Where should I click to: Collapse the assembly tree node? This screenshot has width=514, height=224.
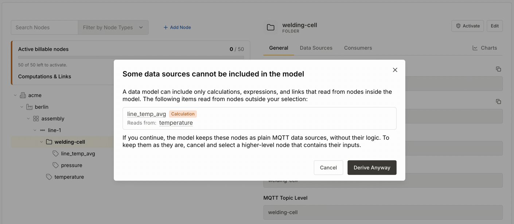pos(28,119)
